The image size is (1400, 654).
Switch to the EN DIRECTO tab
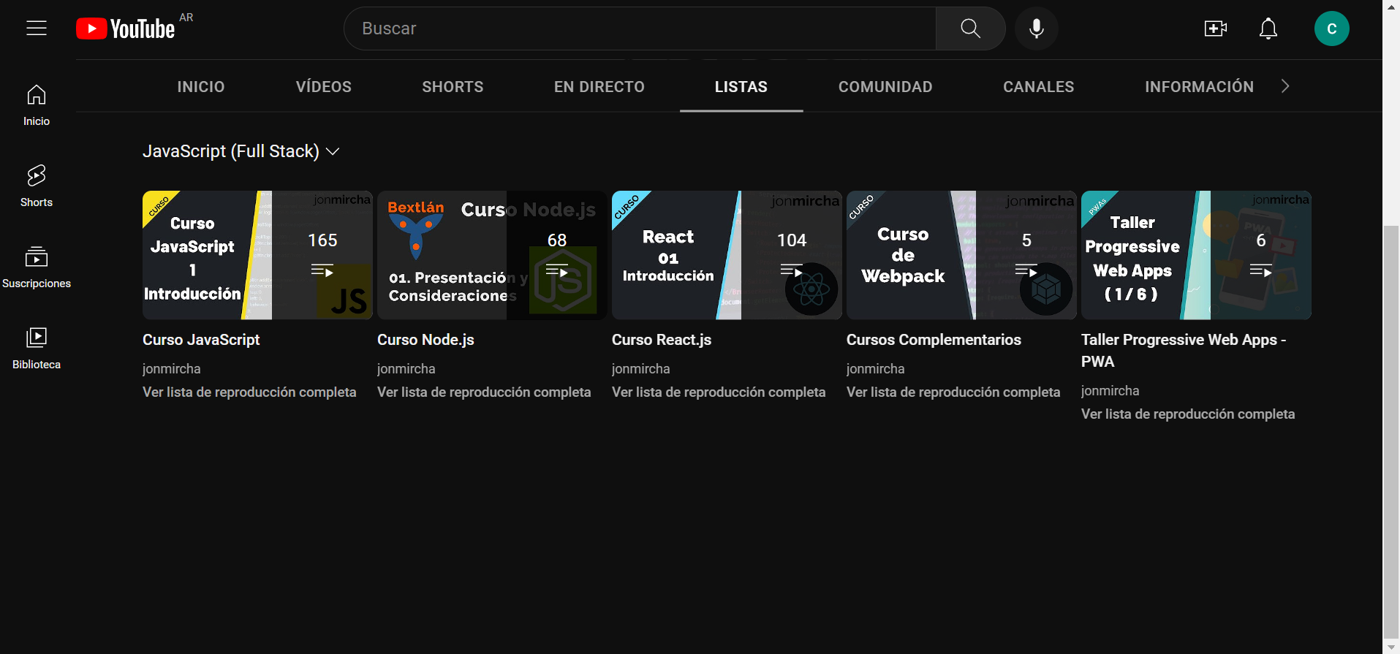click(599, 87)
